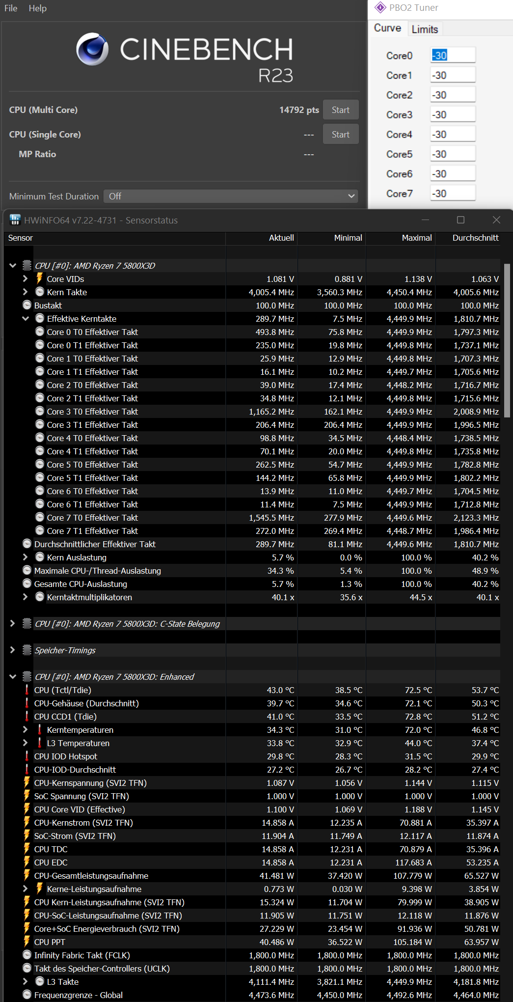
Task: Minimize the HWiNFO64 Sensorstatus window
Action: (425, 220)
